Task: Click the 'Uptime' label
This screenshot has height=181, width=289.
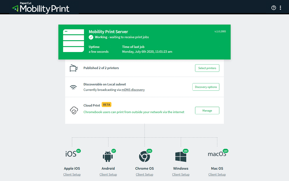Action: tap(94, 47)
